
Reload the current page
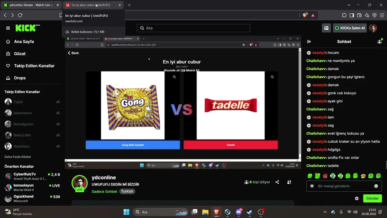coord(20,15)
